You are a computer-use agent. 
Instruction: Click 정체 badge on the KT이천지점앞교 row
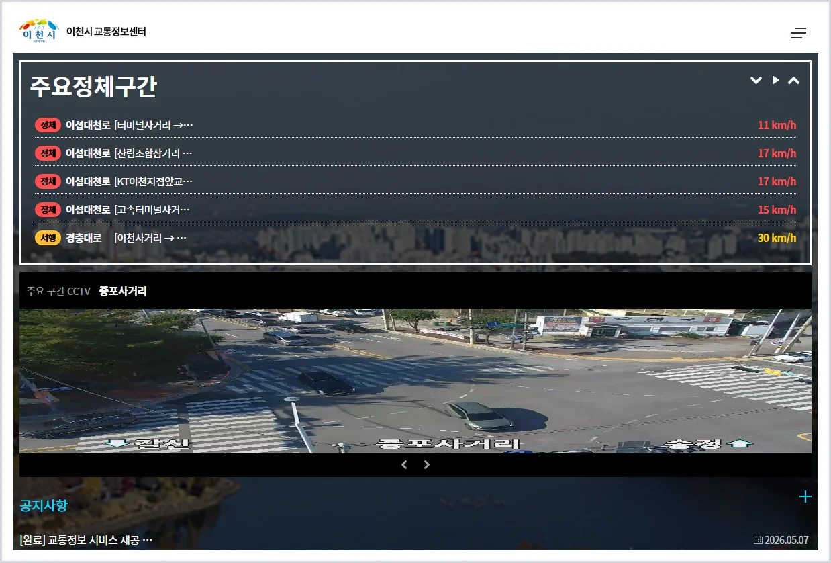click(x=48, y=181)
